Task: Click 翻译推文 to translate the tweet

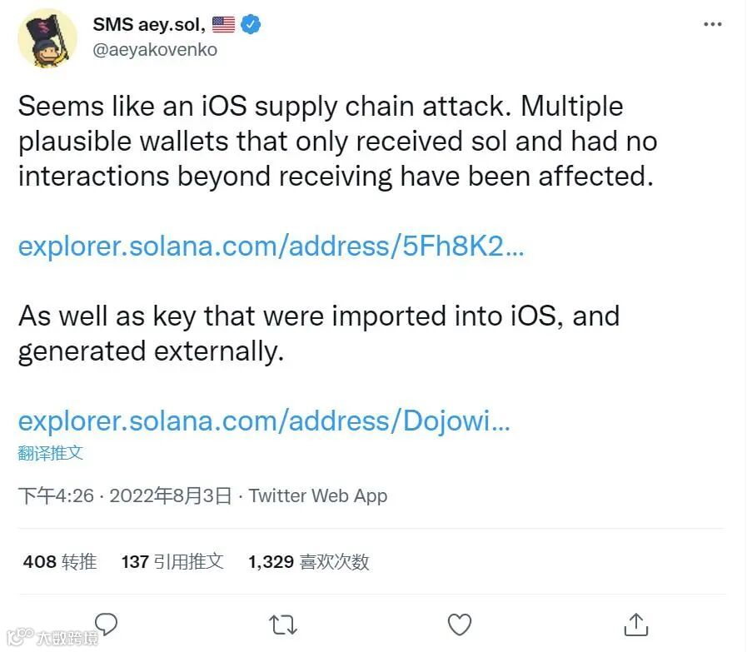Action: [50, 453]
